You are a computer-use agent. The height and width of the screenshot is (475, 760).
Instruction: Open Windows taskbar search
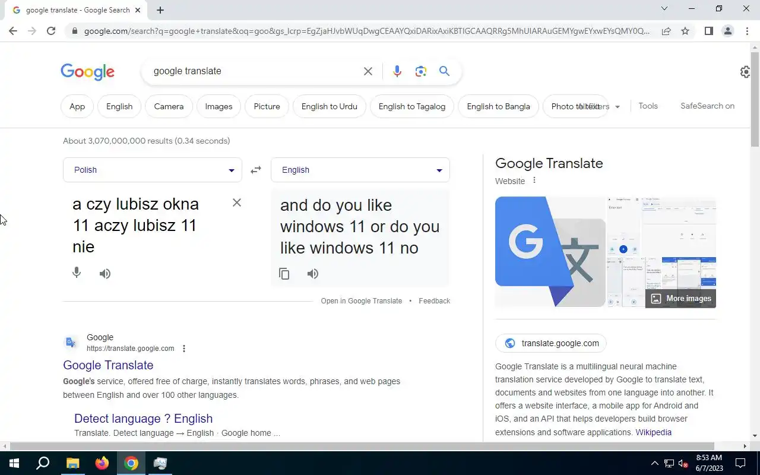(x=43, y=463)
